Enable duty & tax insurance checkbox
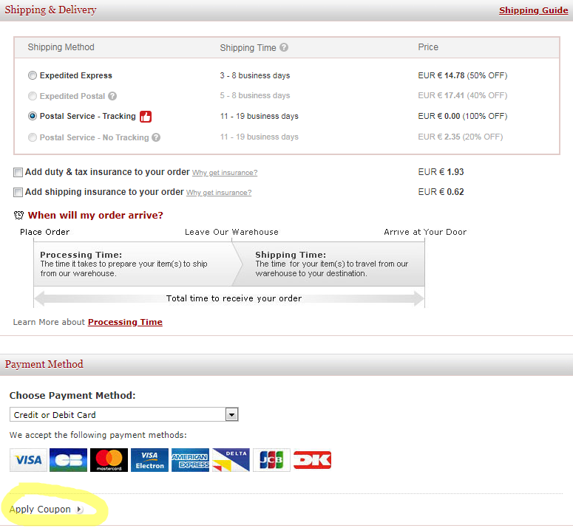 point(18,173)
